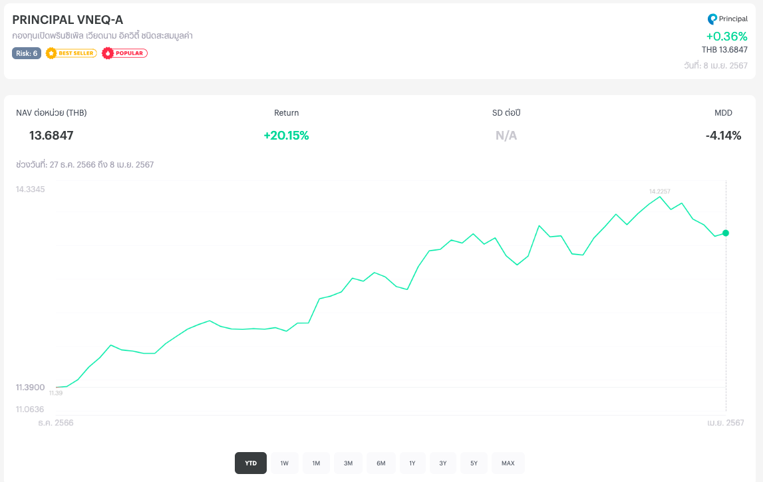
Task: Switch chart to 3M range
Action: coord(348,463)
